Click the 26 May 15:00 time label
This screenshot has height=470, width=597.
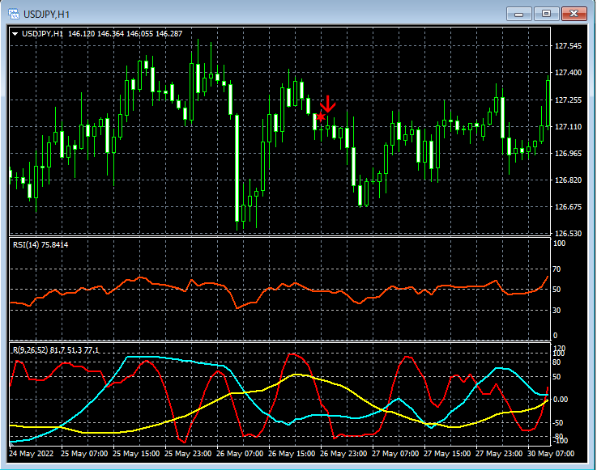(292, 454)
